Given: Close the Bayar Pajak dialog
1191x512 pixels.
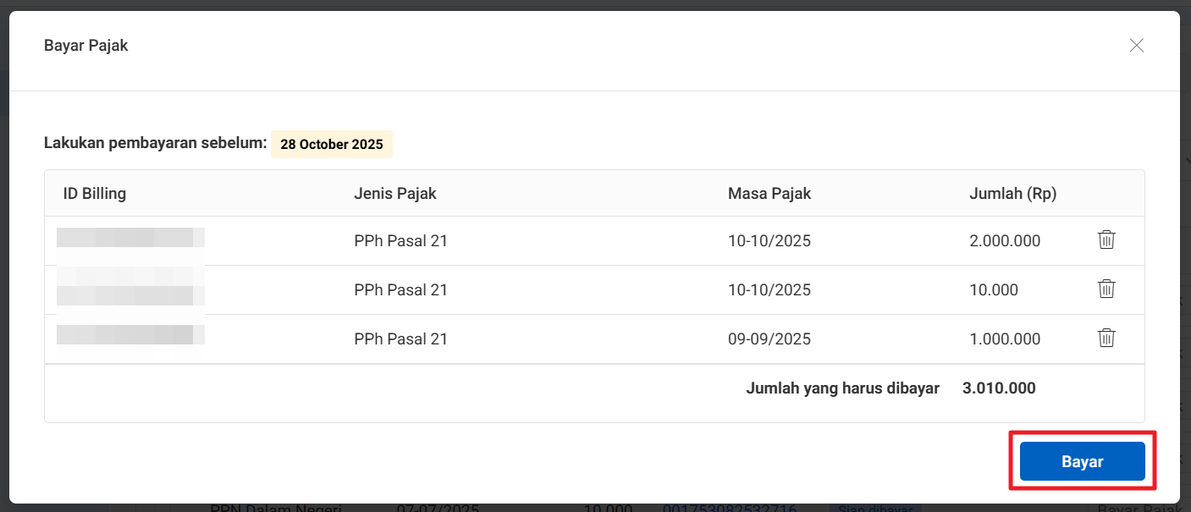Looking at the screenshot, I should (x=1136, y=46).
